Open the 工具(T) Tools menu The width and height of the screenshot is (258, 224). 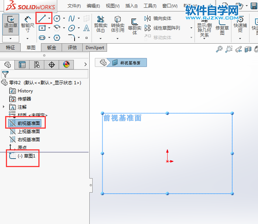pyautogui.click(x=150, y=6)
